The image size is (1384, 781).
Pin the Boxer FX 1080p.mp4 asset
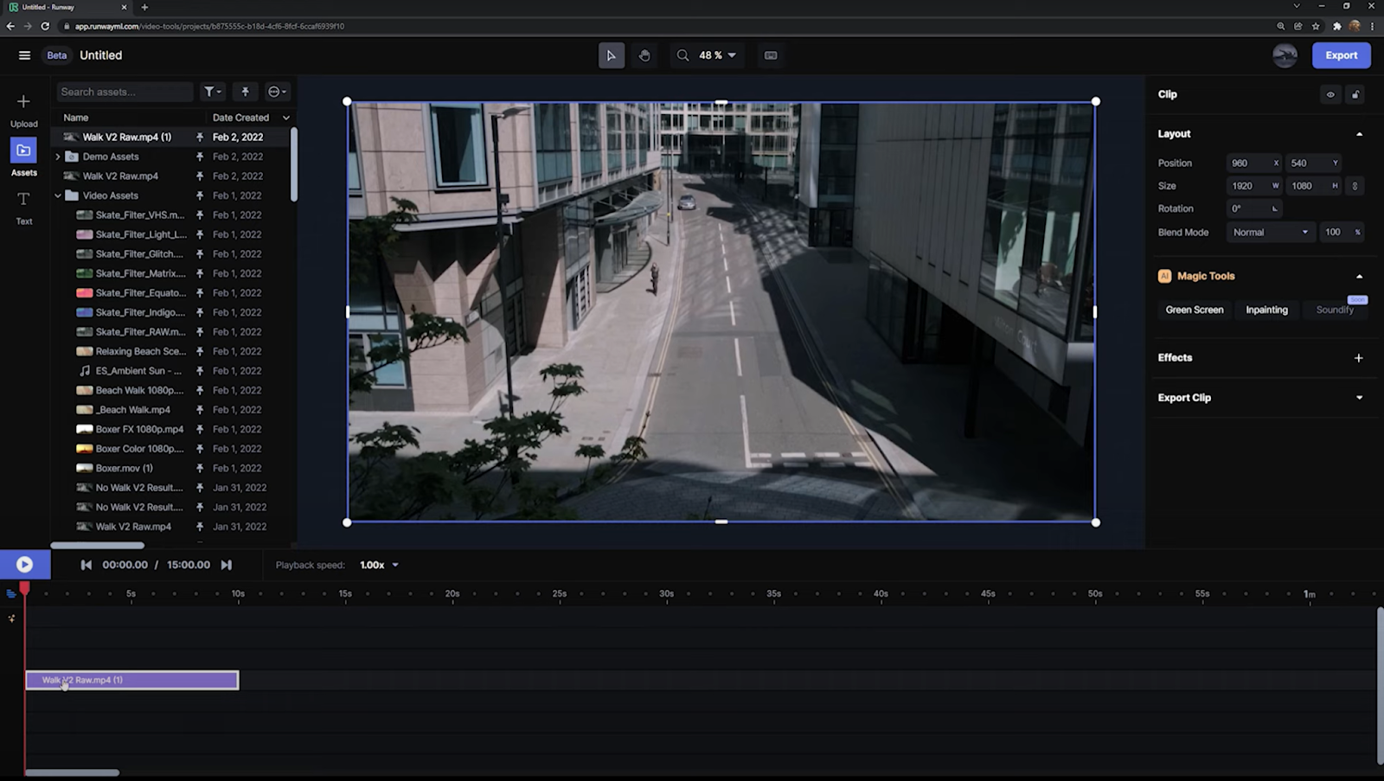pos(200,429)
